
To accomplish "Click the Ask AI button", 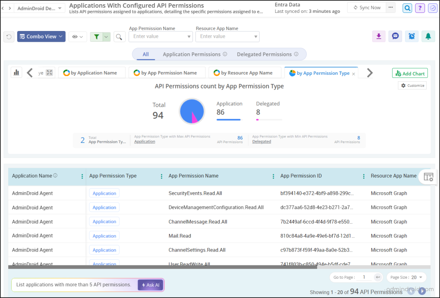I will point(150,285).
